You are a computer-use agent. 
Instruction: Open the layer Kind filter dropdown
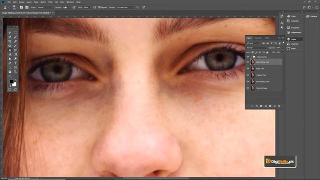pos(253,43)
